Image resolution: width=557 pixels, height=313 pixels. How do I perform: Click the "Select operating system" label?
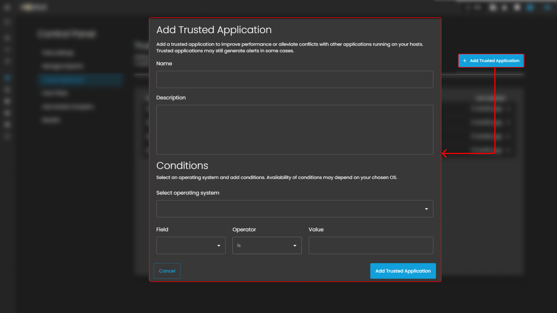pos(188,193)
